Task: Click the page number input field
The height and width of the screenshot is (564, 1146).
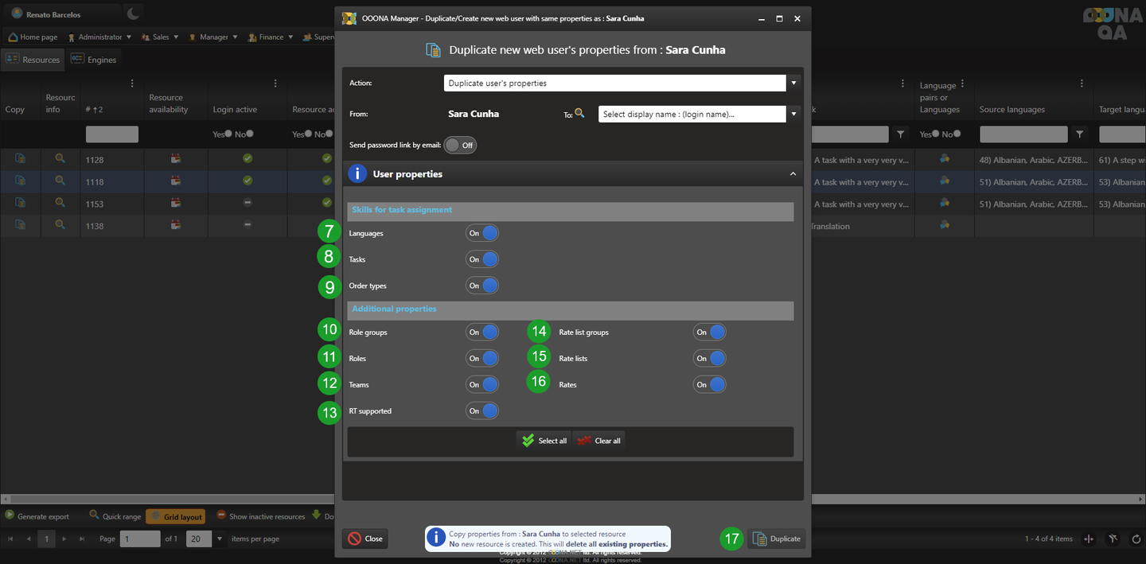Action: coord(140,539)
